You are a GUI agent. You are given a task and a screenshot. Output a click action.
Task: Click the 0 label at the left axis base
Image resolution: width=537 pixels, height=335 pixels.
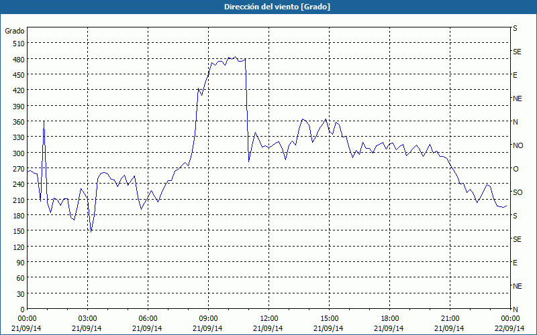point(23,310)
